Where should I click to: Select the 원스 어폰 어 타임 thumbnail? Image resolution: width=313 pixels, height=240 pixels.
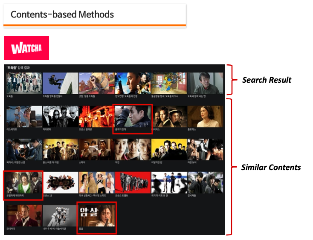(61, 150)
